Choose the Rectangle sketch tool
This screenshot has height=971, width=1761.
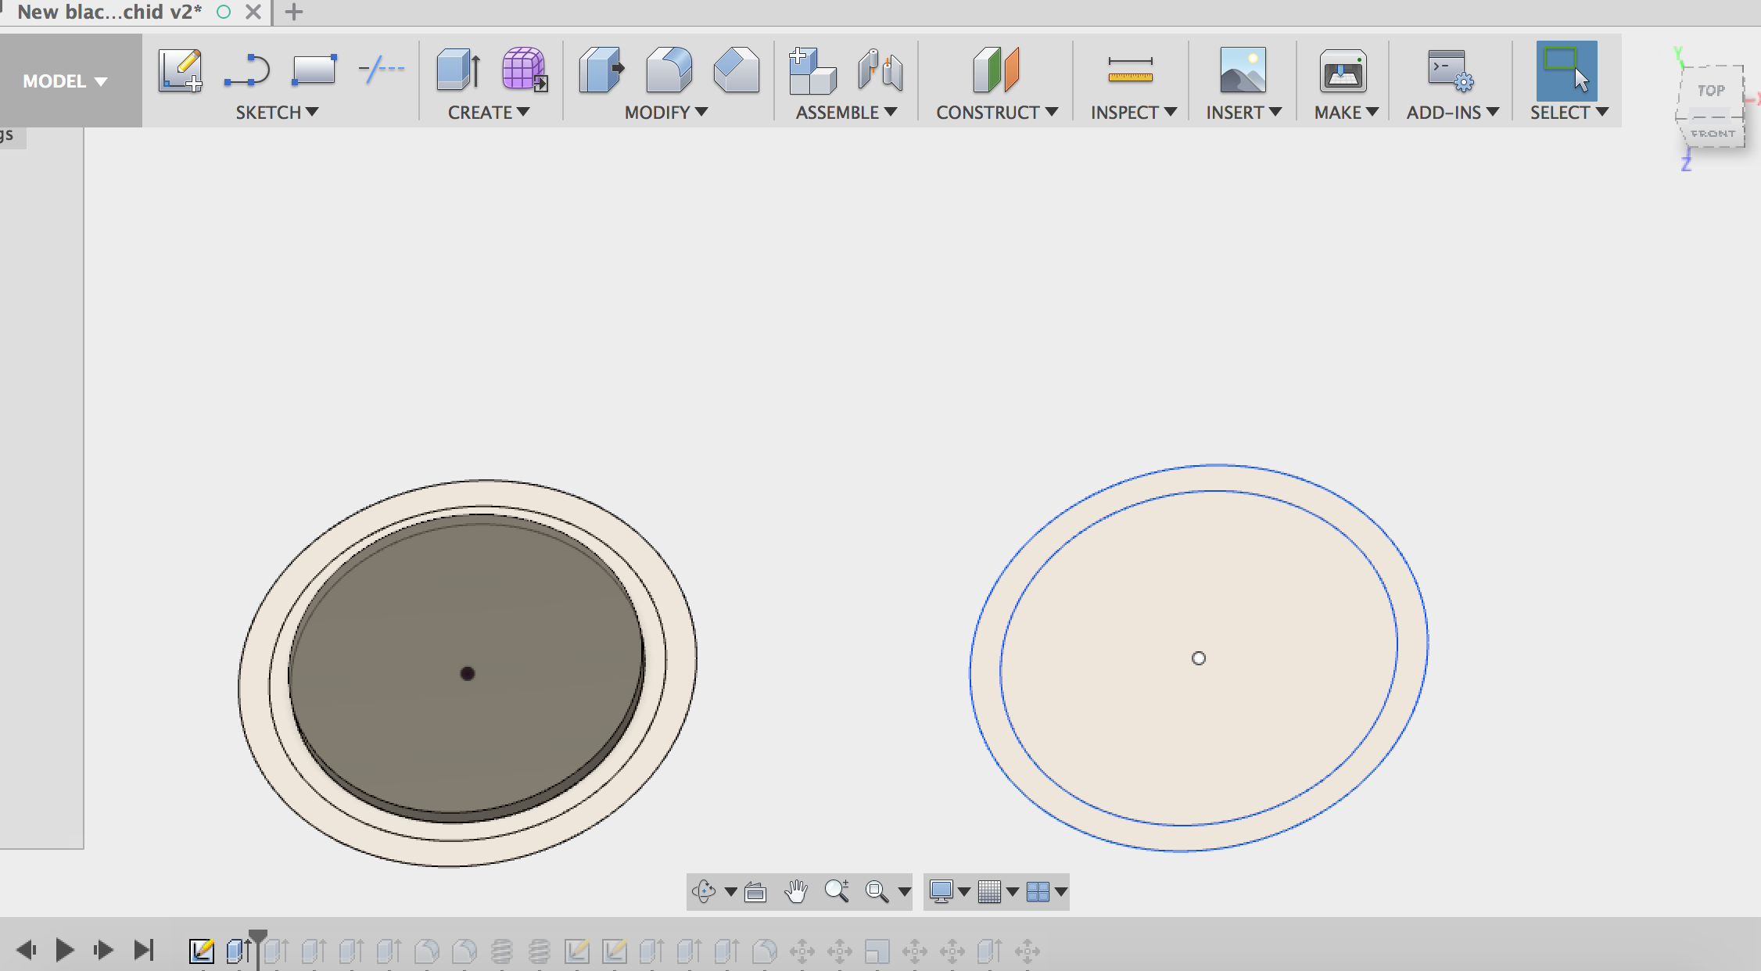pyautogui.click(x=314, y=70)
